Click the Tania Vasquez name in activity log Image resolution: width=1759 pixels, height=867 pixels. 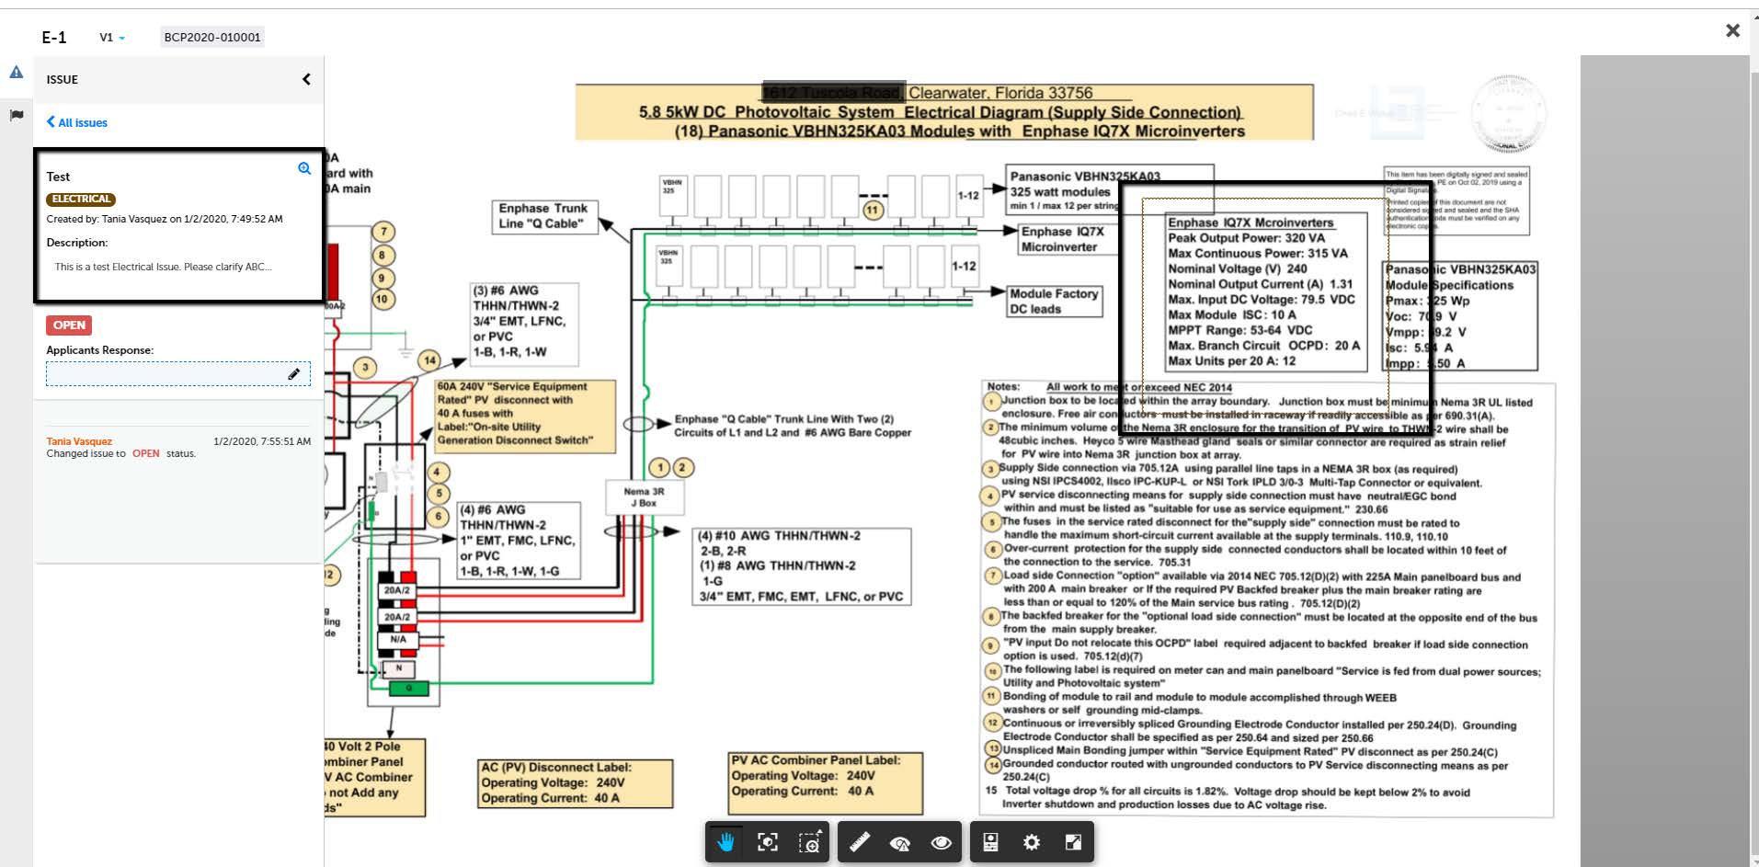[x=79, y=441]
